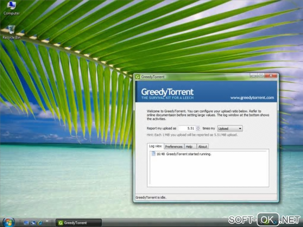Click the hint text about 5.51 MB upload
The height and width of the screenshot is (227, 303).
tap(192, 135)
